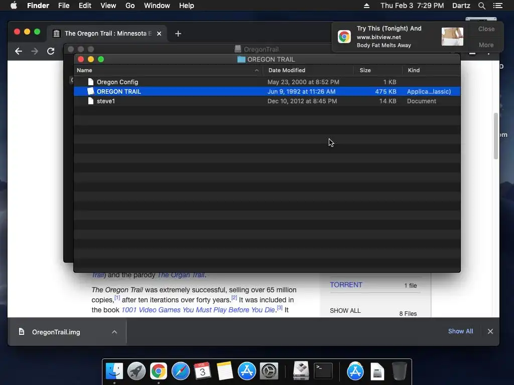Open the Trash in the dock
Screen dimensions: 514x385
point(399,371)
